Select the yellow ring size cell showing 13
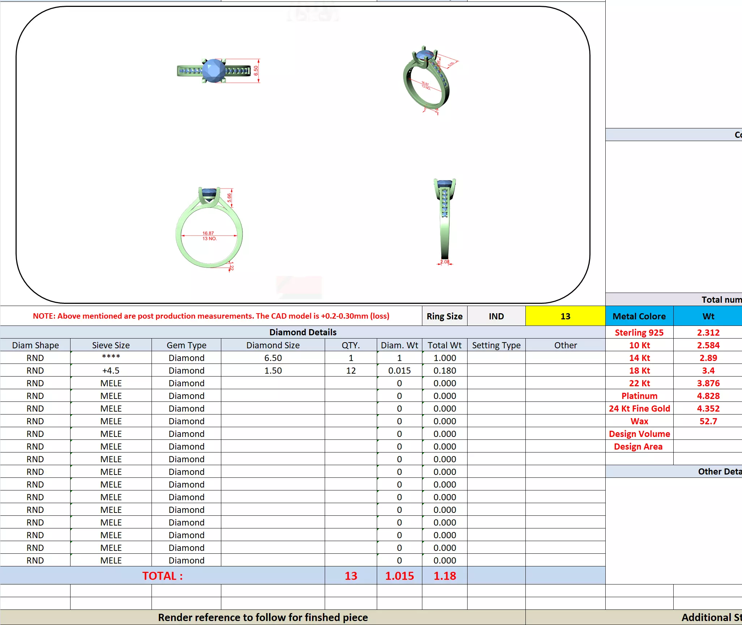 click(565, 316)
